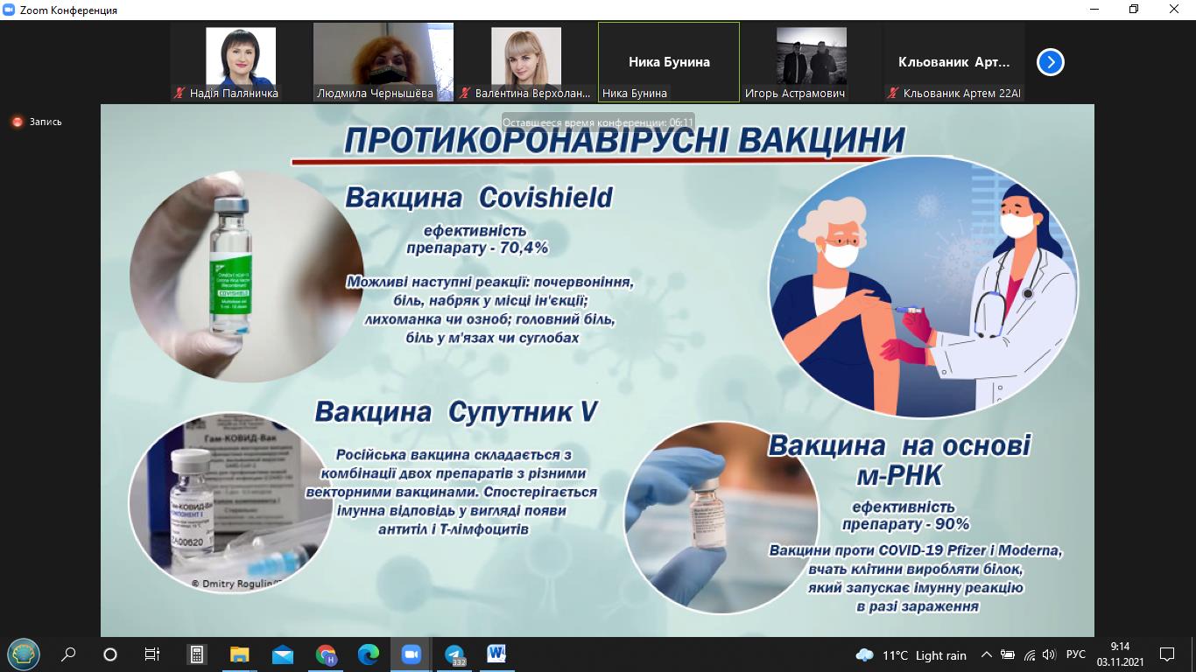Click the muted mic icon beside Надія Паляничка

click(x=180, y=93)
